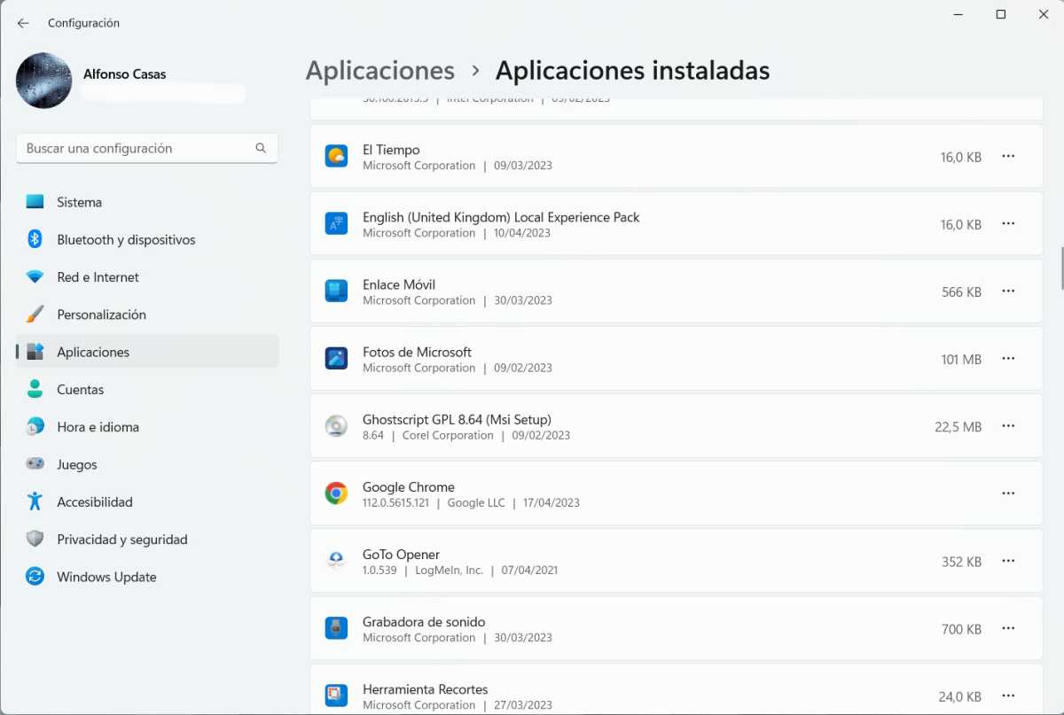Click the Enlace Móvil app name
Screen dimensions: 1064x715
[x=399, y=284]
